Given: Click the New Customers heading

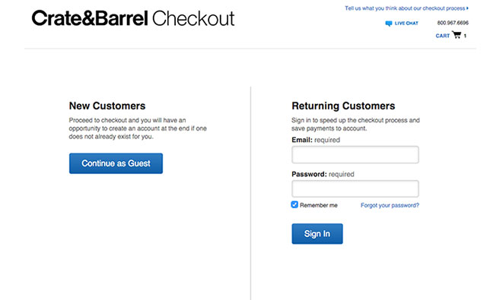Looking at the screenshot, I should (x=107, y=106).
